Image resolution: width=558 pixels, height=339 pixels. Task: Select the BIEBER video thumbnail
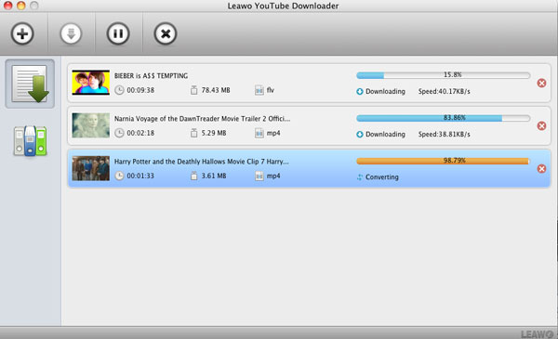pyautogui.click(x=91, y=83)
